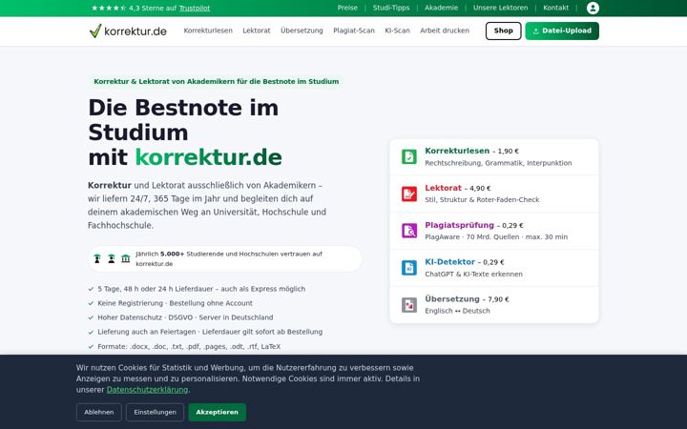
Task: Open the user account icon
Action: (x=593, y=8)
